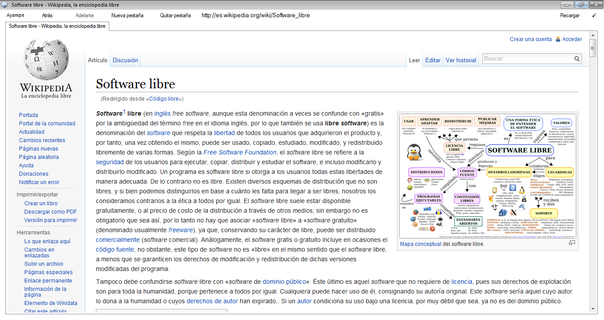Select the Editar tab
This screenshot has width=604, height=320.
pos(432,60)
